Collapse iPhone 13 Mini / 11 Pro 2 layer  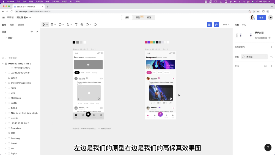tap(3, 64)
